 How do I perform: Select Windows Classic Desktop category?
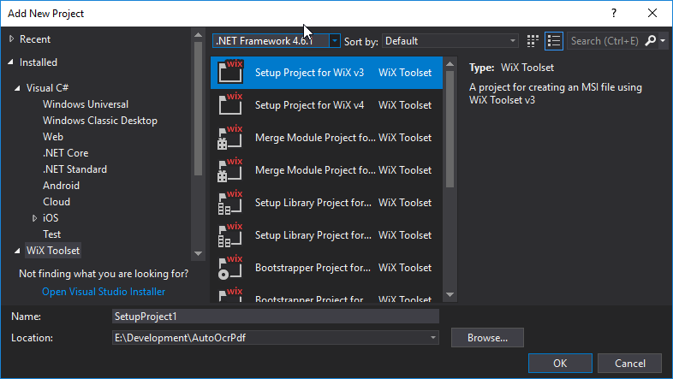point(100,121)
